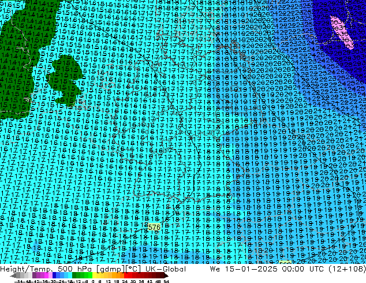Viewport: 366px width, 283px height.
Task: Pick the dark green legend swatch
Action: pyautogui.click(x=74, y=275)
